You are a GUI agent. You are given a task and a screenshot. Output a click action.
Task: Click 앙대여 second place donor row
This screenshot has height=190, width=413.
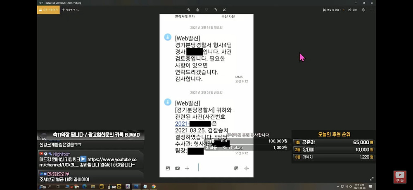click(334, 150)
